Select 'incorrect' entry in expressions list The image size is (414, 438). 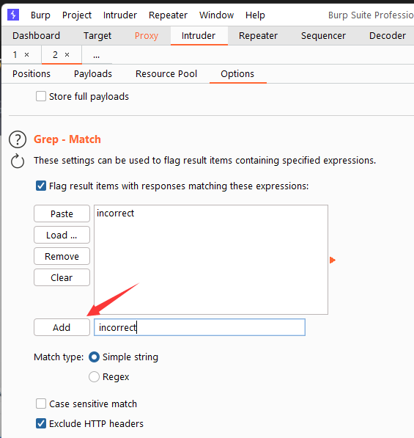pyautogui.click(x=210, y=213)
